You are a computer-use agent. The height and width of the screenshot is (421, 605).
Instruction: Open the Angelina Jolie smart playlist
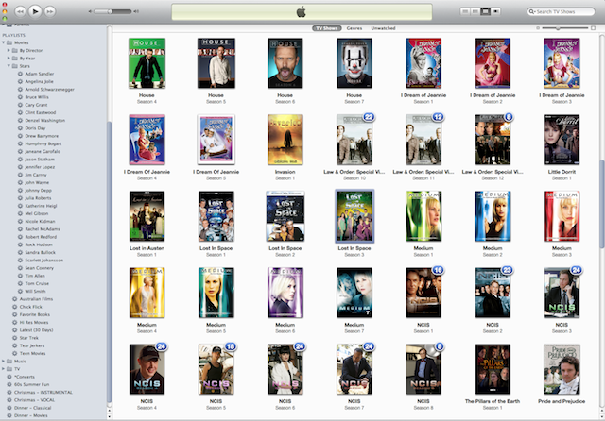[39, 82]
